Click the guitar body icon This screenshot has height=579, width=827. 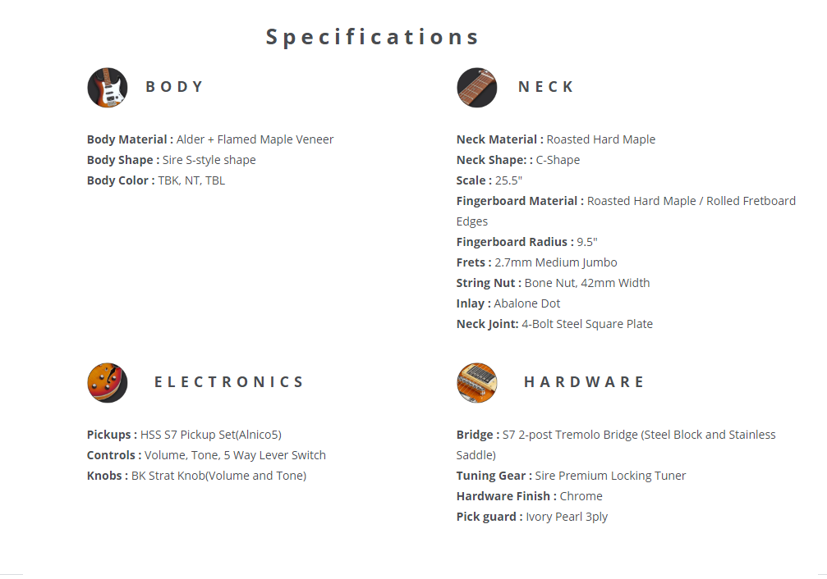[108, 88]
